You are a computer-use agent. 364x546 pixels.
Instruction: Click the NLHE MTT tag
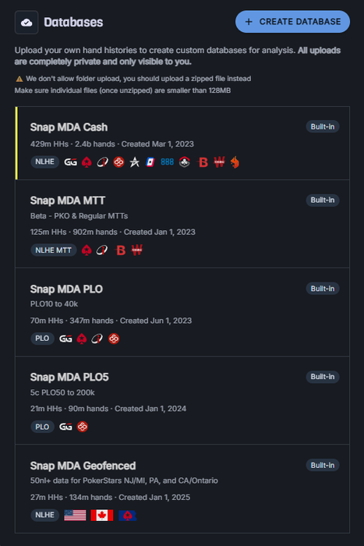(x=54, y=250)
